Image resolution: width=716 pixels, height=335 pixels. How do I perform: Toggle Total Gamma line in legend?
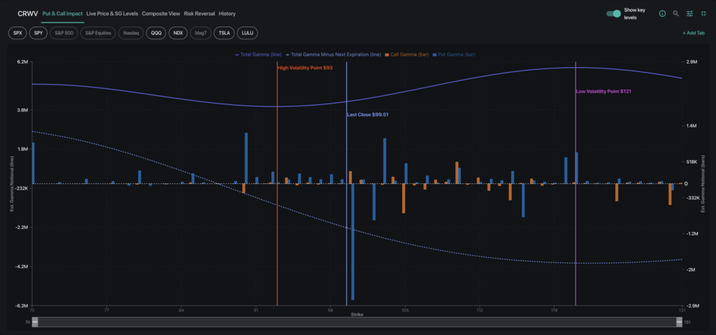pos(258,54)
